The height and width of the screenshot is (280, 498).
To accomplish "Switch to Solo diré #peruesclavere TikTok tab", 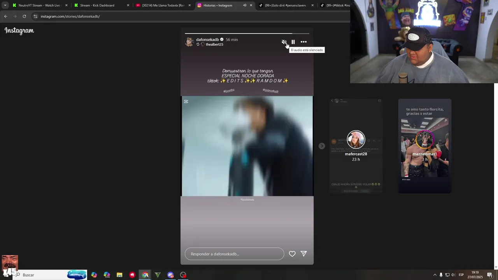I will click(x=286, y=5).
